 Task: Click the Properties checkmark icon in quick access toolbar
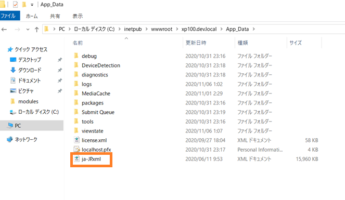pyautogui.click(x=16, y=4)
